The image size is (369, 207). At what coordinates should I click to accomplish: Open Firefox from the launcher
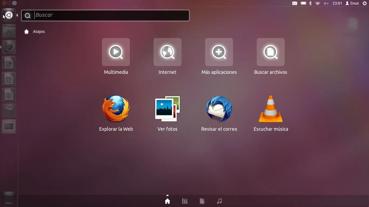click(9, 47)
